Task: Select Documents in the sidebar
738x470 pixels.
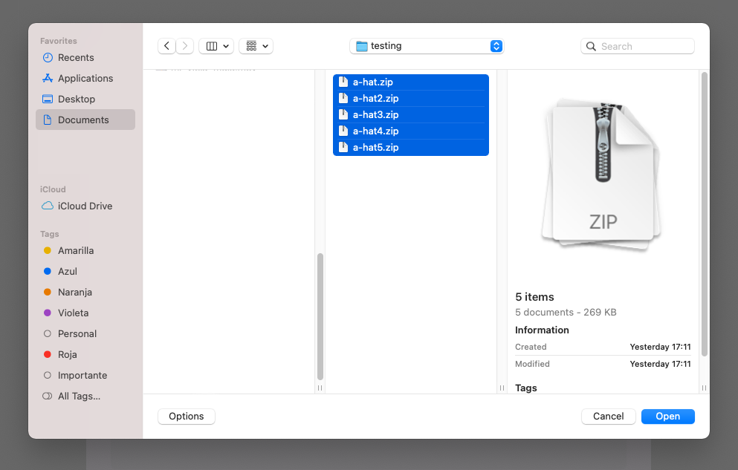Action: coord(83,120)
